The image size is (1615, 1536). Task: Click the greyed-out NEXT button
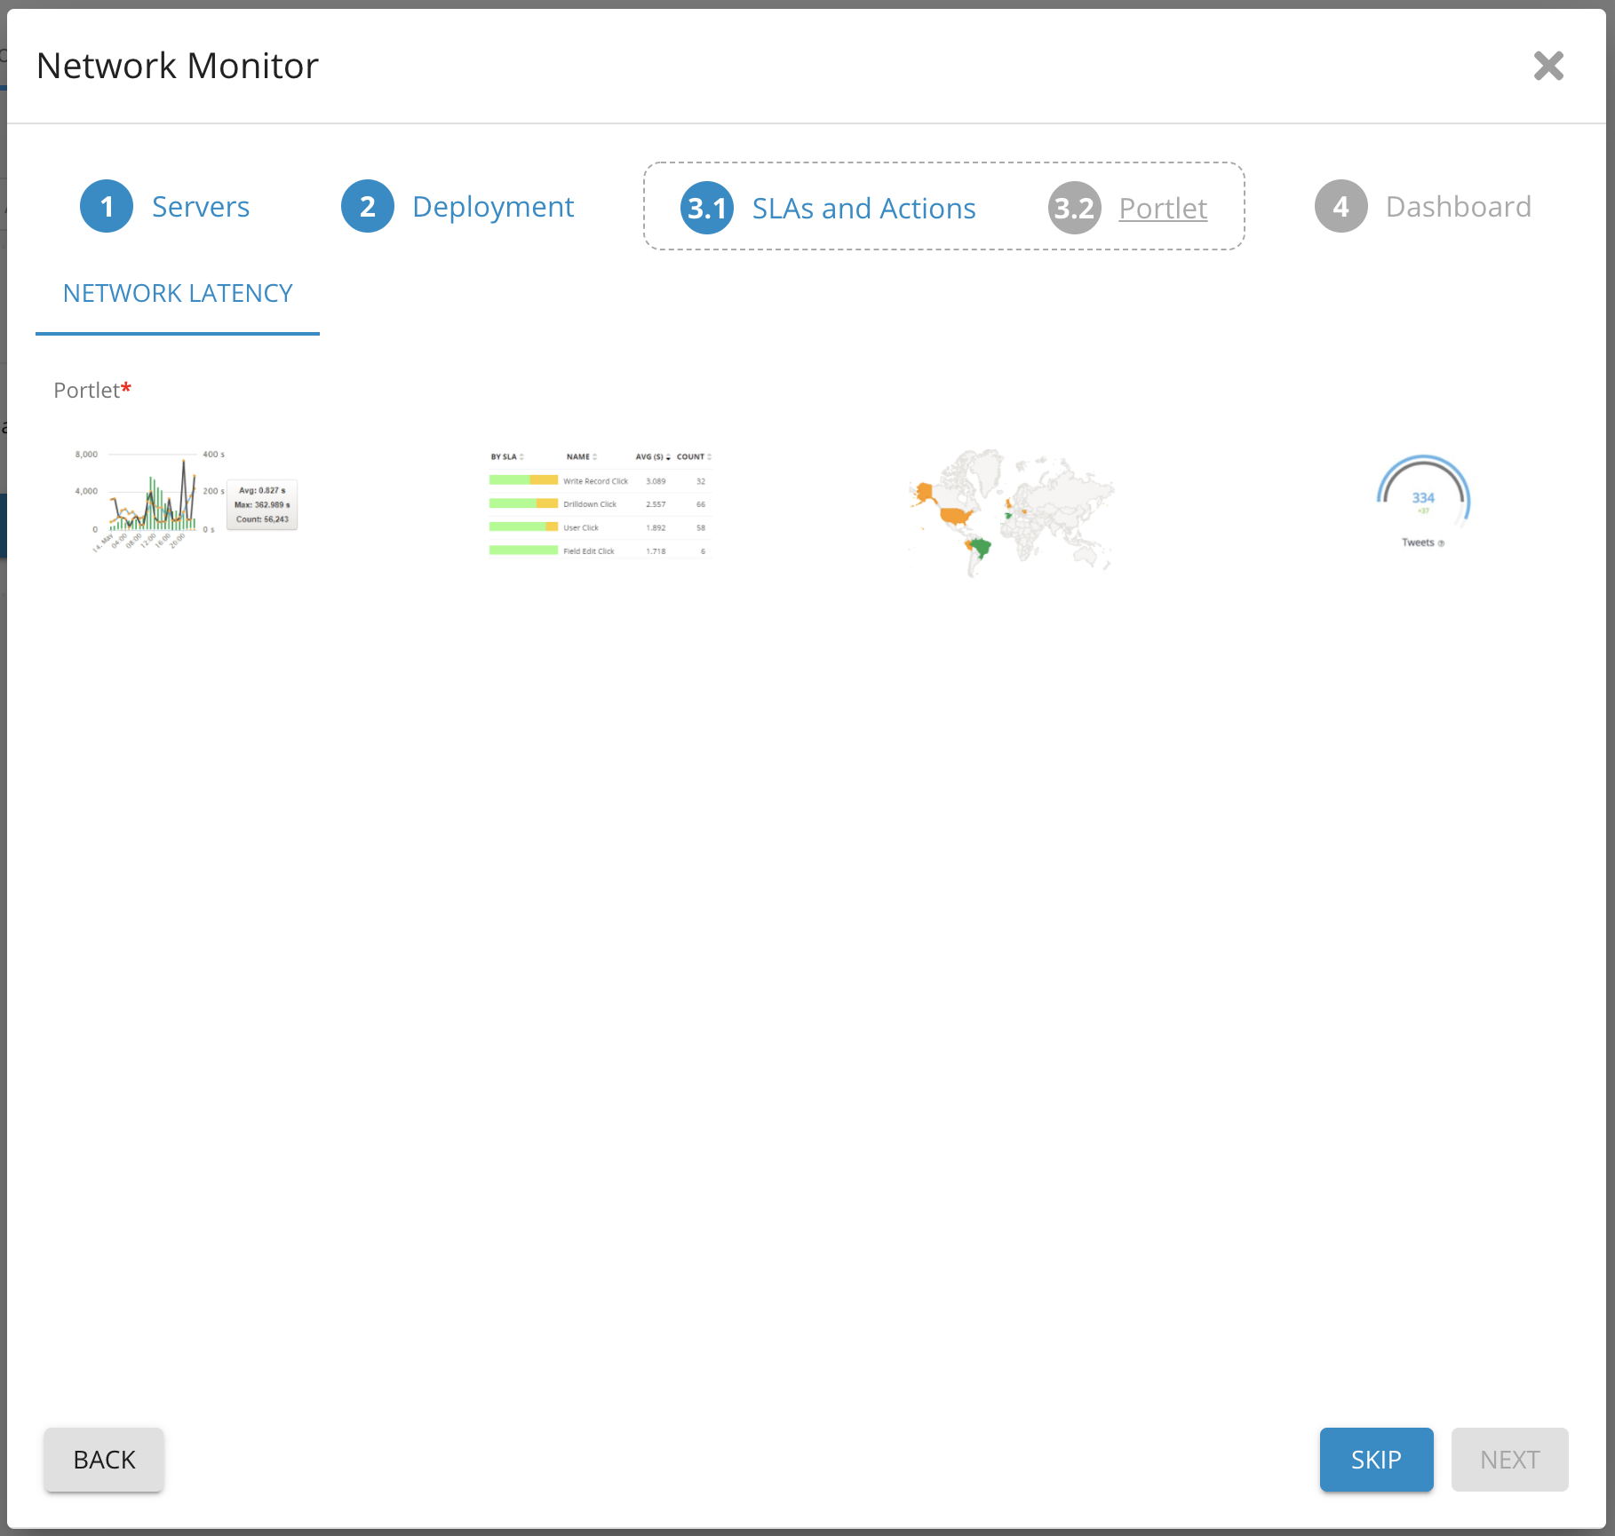[x=1509, y=1460]
